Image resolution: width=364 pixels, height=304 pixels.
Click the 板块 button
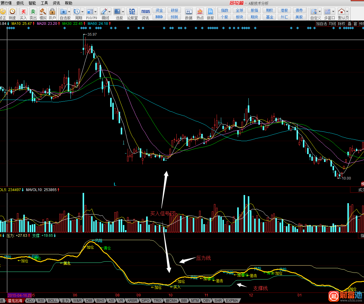pos(239,17)
